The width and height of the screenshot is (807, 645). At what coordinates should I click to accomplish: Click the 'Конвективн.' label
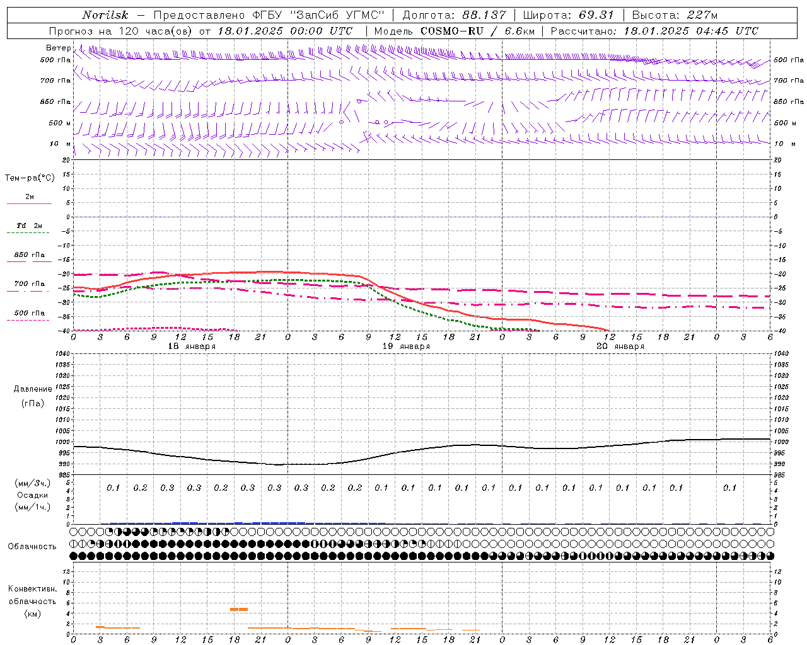(x=32, y=589)
